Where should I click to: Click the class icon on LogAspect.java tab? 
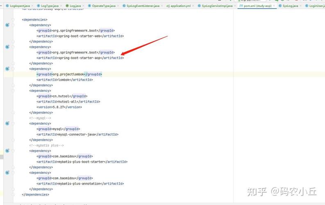[7, 6]
